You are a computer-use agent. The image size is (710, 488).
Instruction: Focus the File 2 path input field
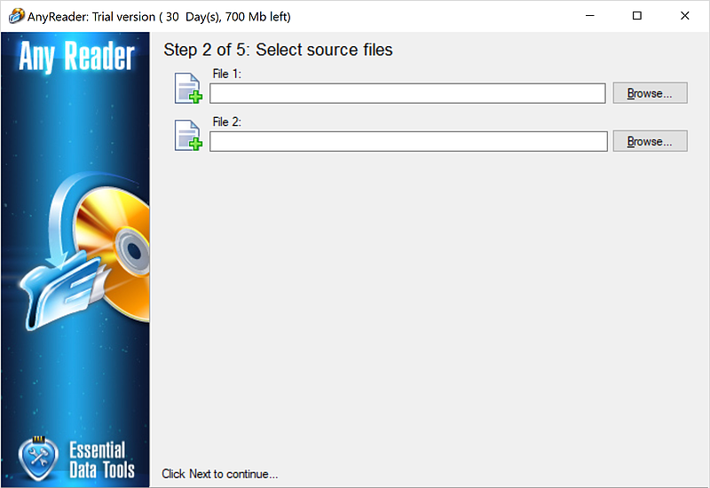(407, 141)
